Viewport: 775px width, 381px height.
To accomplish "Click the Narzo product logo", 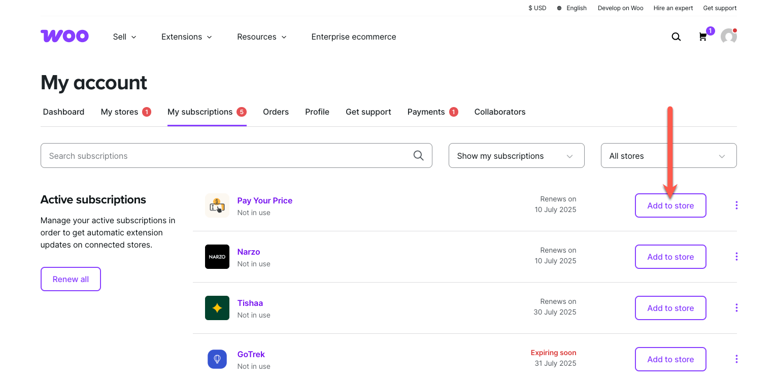I will tap(217, 257).
